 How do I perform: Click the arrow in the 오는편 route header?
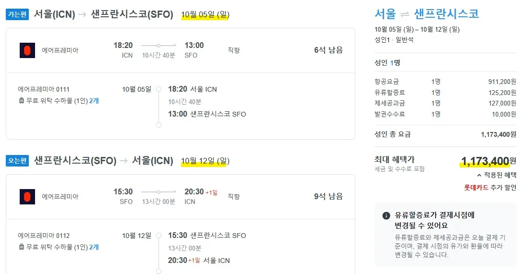click(124, 161)
